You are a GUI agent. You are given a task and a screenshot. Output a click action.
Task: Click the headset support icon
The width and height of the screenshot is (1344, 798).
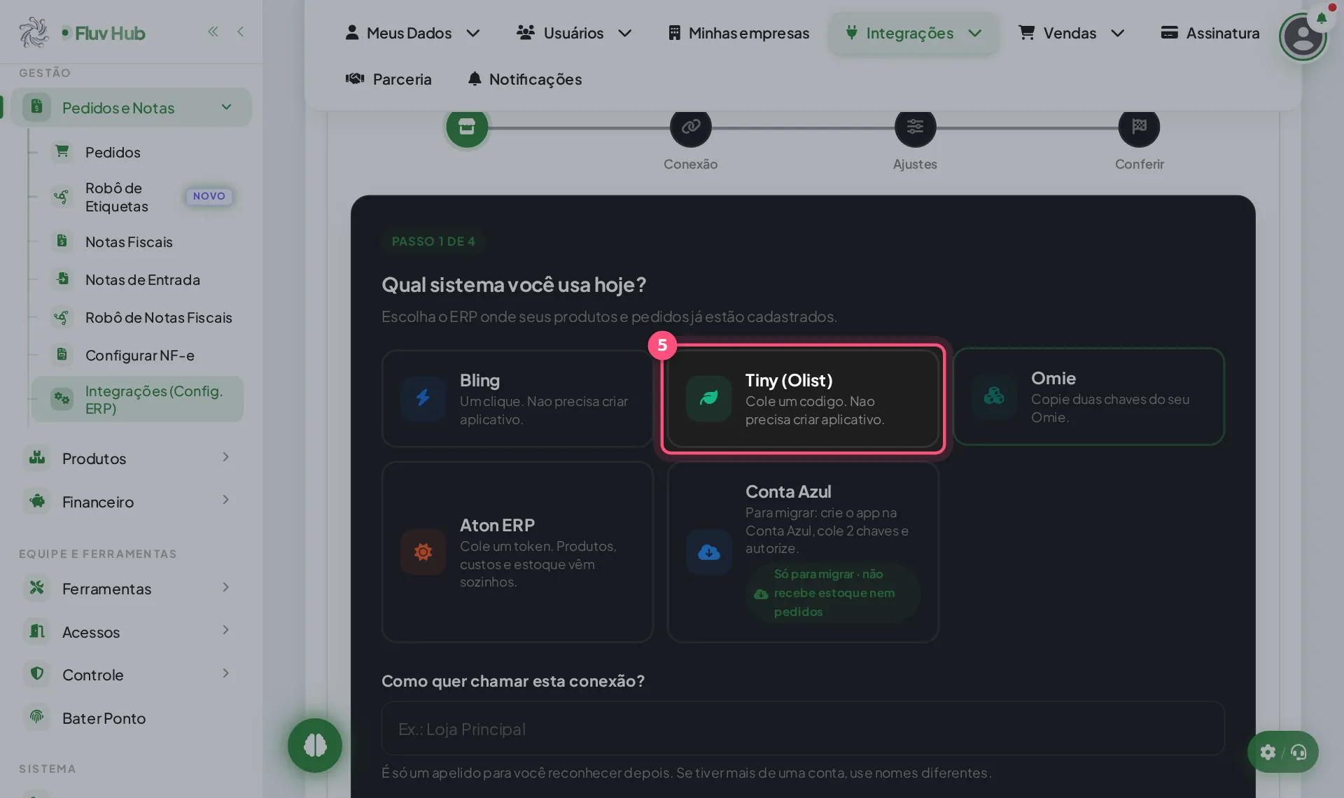pyautogui.click(x=1298, y=752)
